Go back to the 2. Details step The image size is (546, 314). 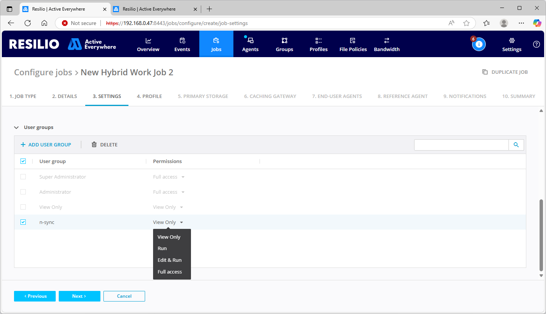tap(64, 96)
